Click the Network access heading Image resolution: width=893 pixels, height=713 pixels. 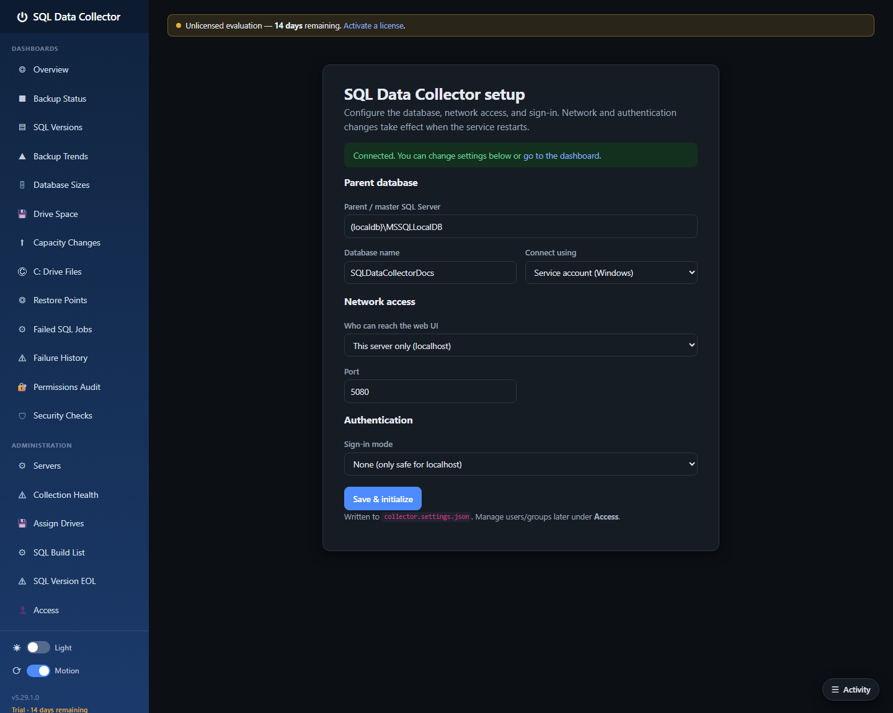[x=380, y=302]
